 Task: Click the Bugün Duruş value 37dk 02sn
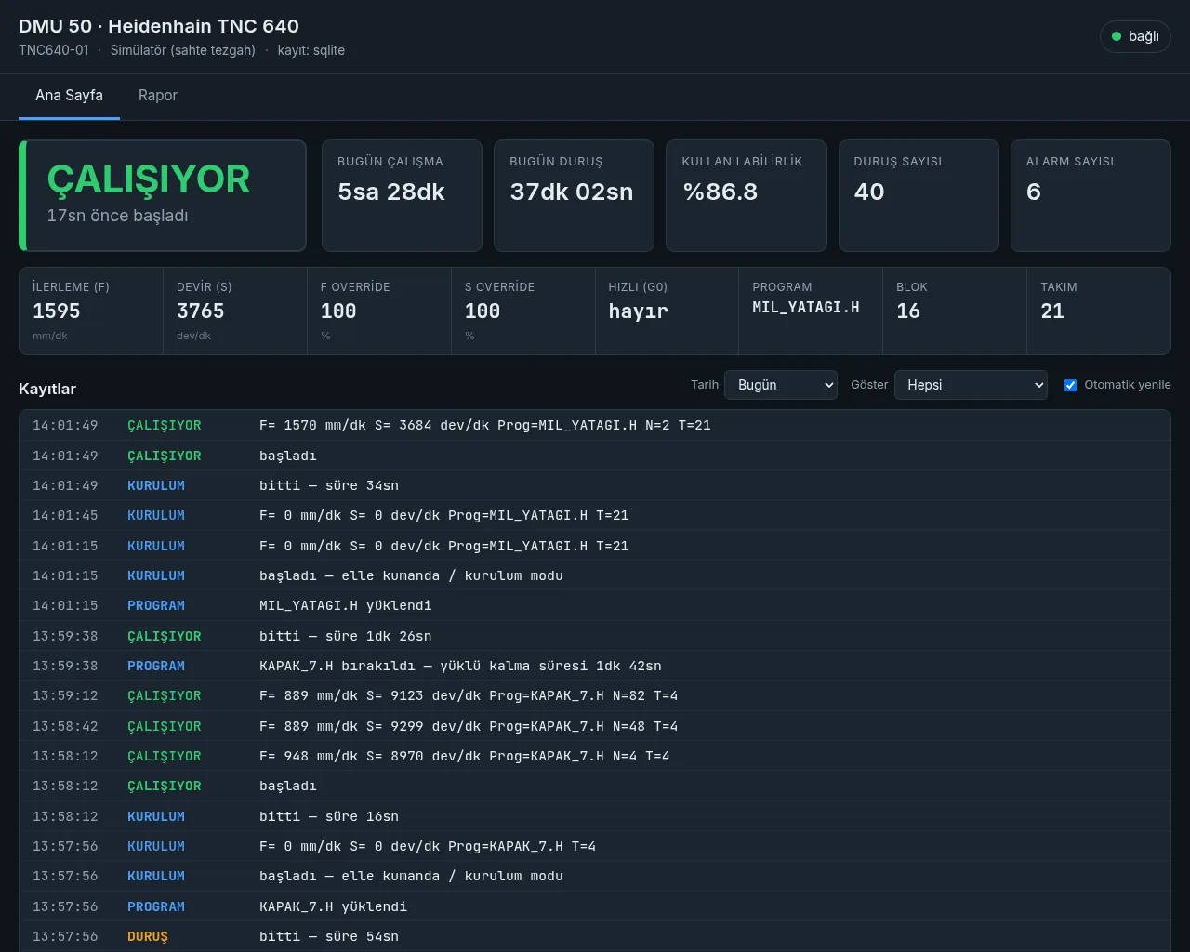572,192
